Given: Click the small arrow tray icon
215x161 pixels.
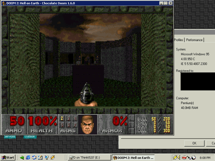Looking at the screenshot, I should pyautogui.click(x=189, y=158).
